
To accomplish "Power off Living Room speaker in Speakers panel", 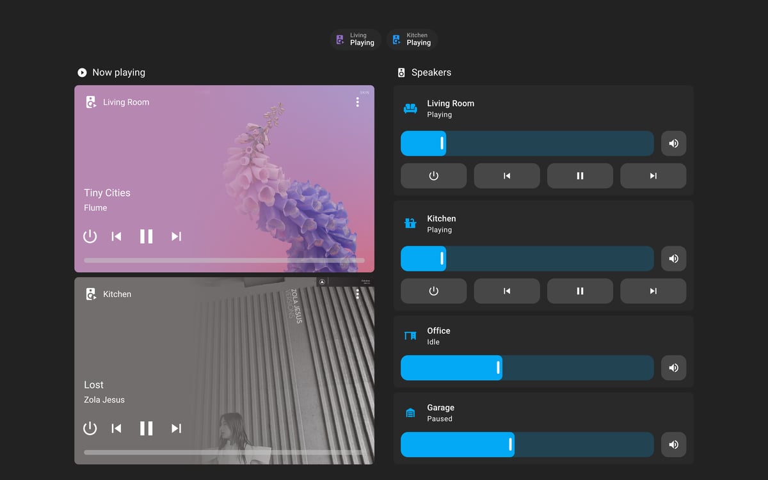I will tap(434, 176).
